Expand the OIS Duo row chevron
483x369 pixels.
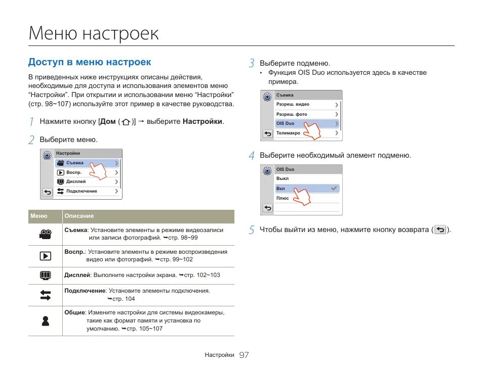(x=337, y=124)
